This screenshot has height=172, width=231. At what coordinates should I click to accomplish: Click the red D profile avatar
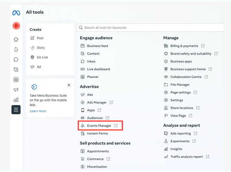point(16,26)
